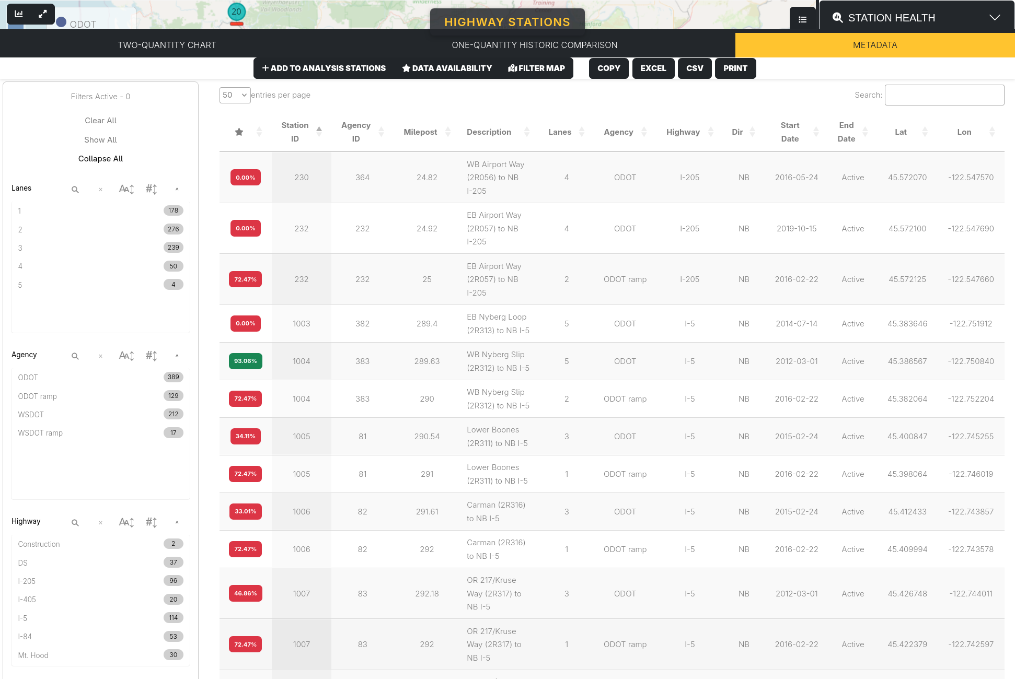Click the 46.86% health badge
Viewport: 1015px width, 680px height.
245,594
